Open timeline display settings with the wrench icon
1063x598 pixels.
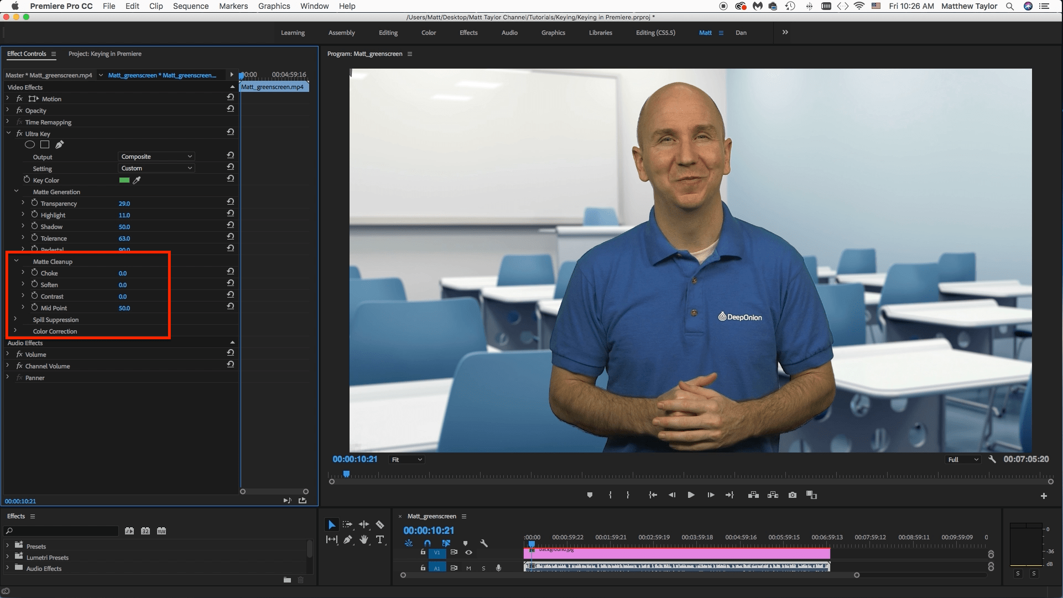[483, 544]
